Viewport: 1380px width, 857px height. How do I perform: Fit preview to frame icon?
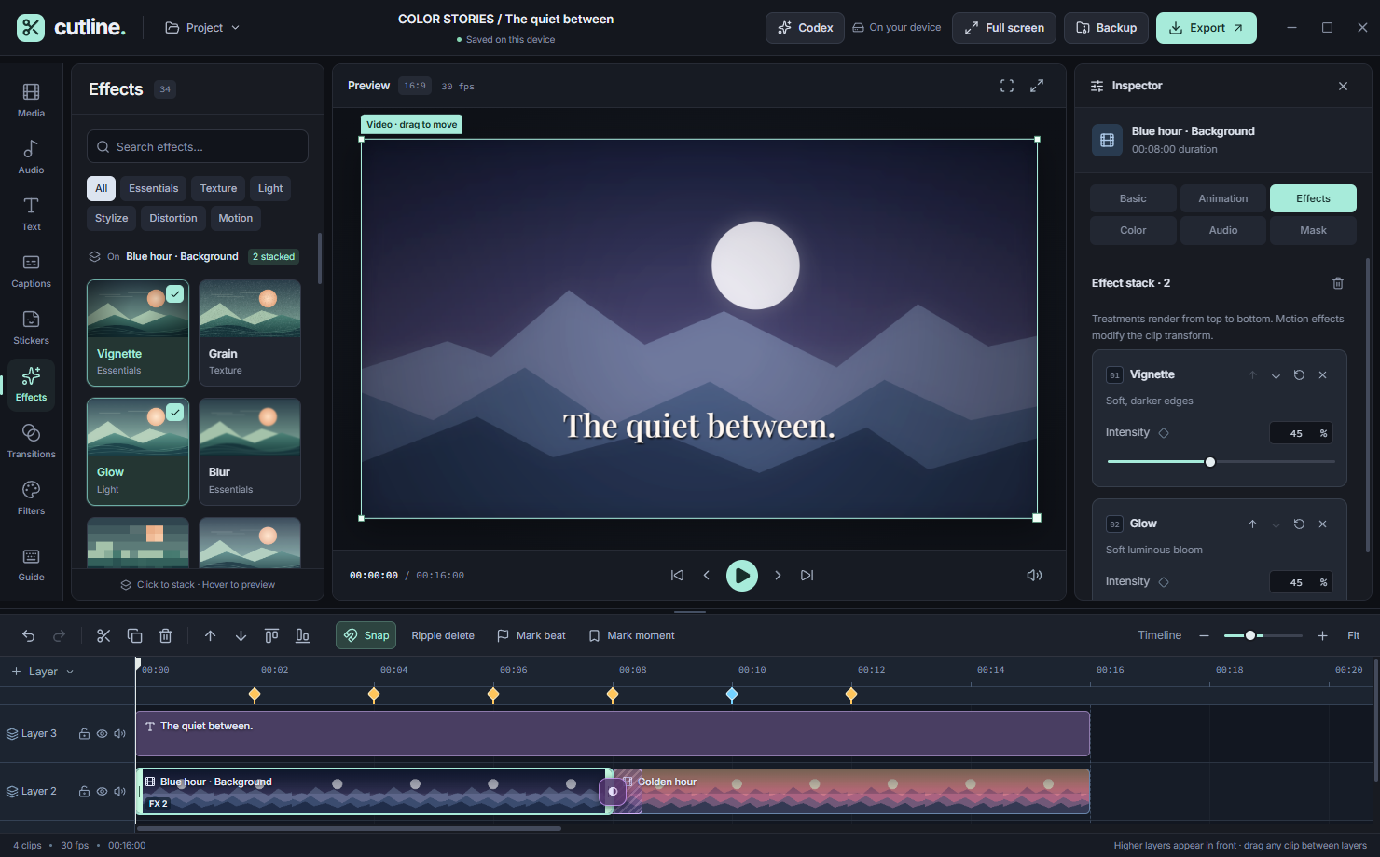[1007, 86]
